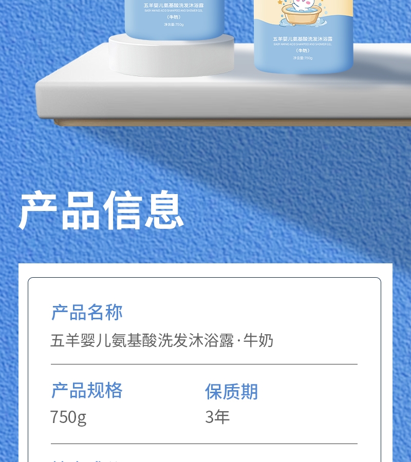Click the right bottle's Chinese product name

tap(303, 39)
